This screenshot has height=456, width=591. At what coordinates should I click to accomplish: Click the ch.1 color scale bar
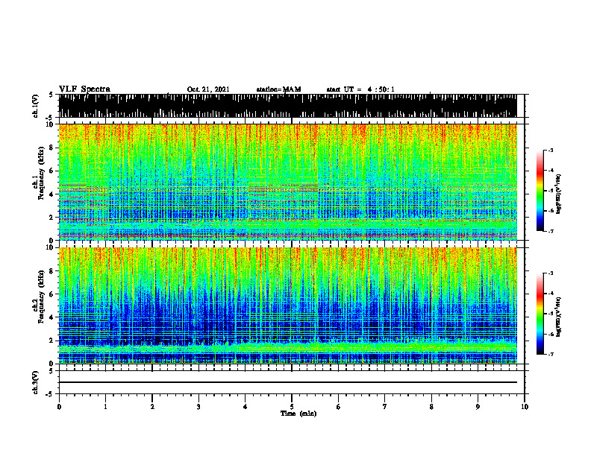[540, 191]
